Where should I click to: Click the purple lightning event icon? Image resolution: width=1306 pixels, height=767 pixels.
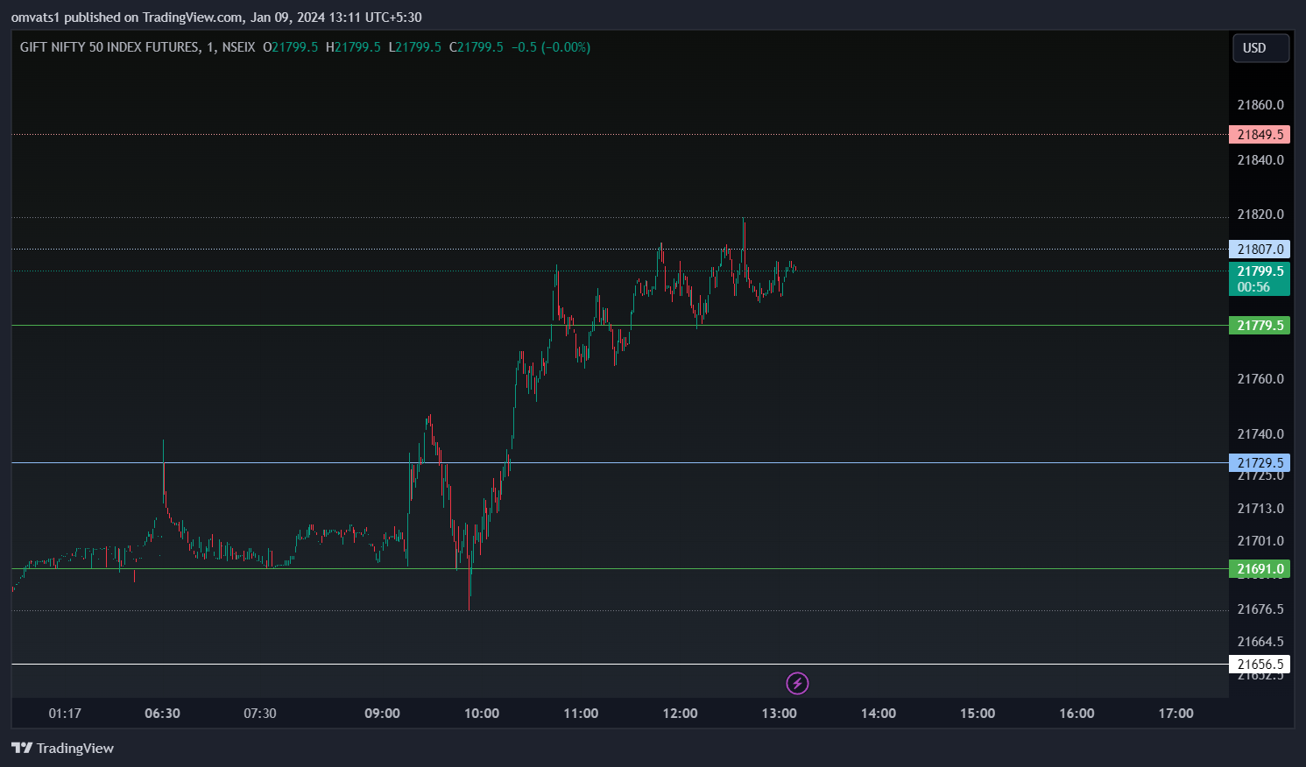tap(797, 683)
